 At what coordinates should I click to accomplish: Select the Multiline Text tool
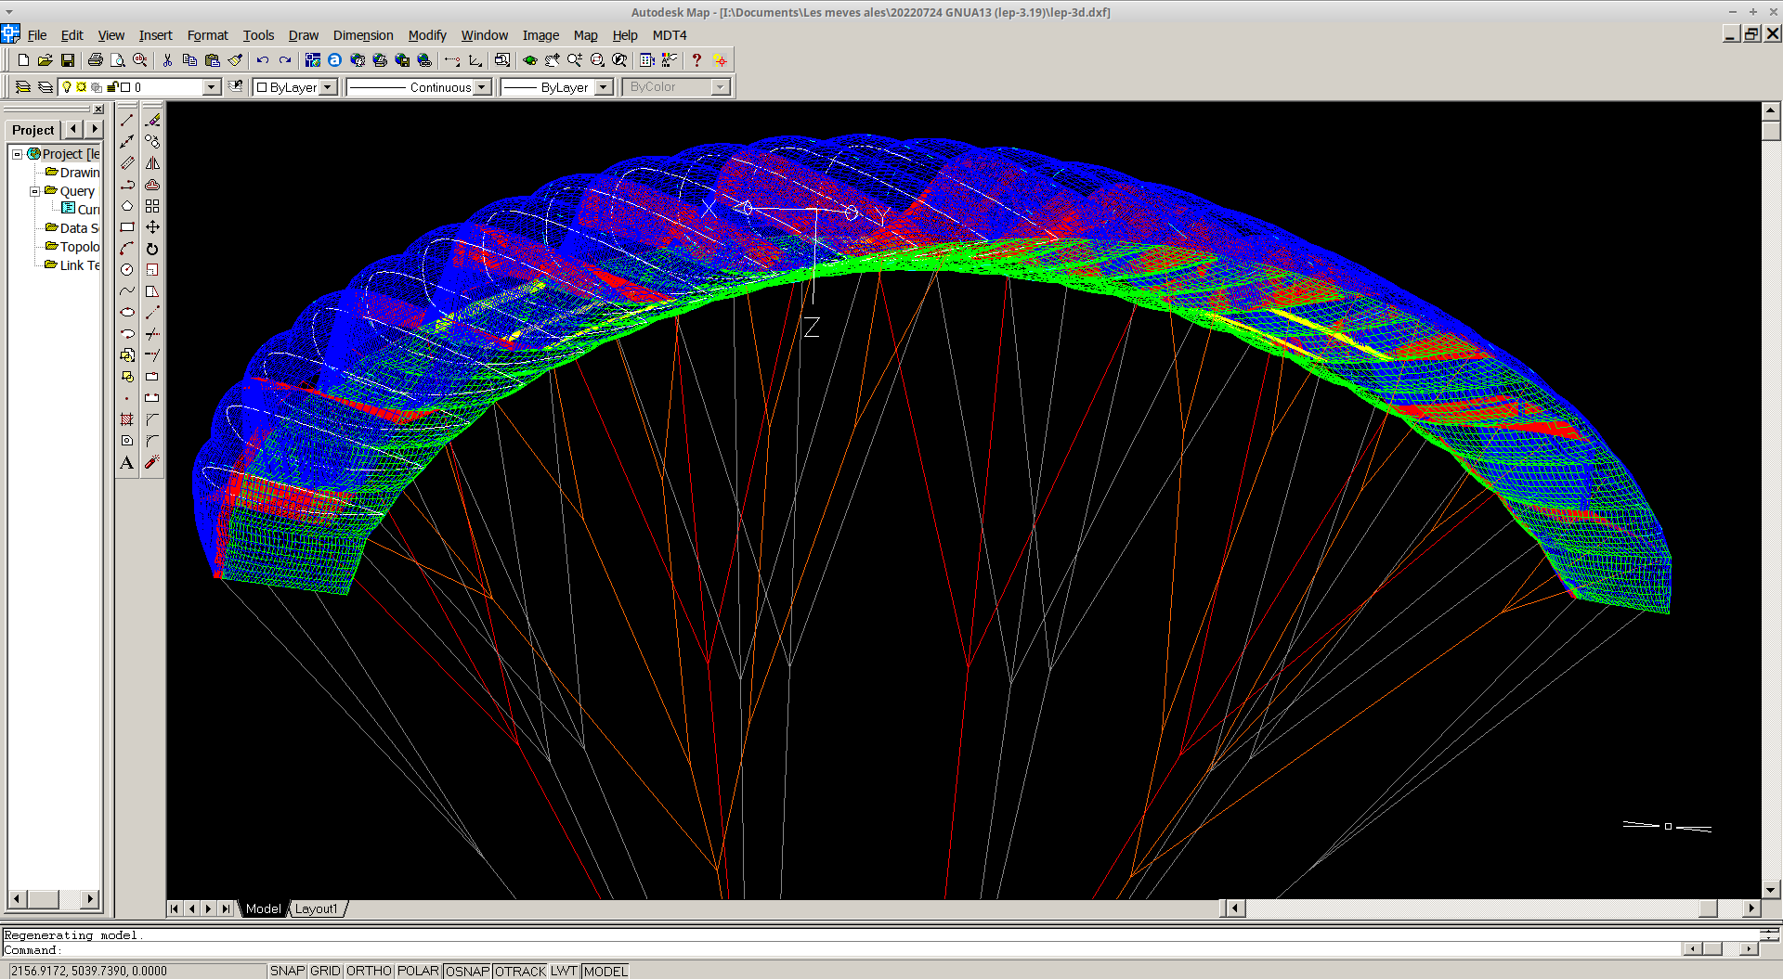[x=127, y=462]
